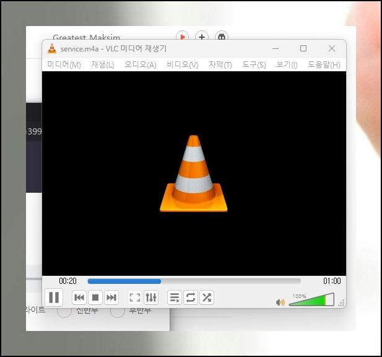The width and height of the screenshot is (382, 357).
Task: Open the 비디오(V) menu
Action: 183,65
